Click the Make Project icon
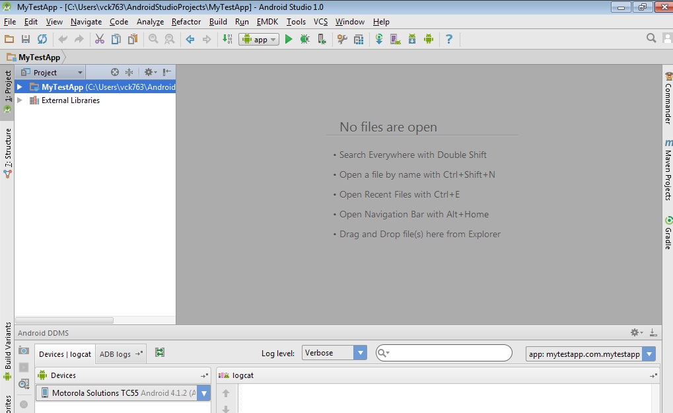 [x=227, y=39]
